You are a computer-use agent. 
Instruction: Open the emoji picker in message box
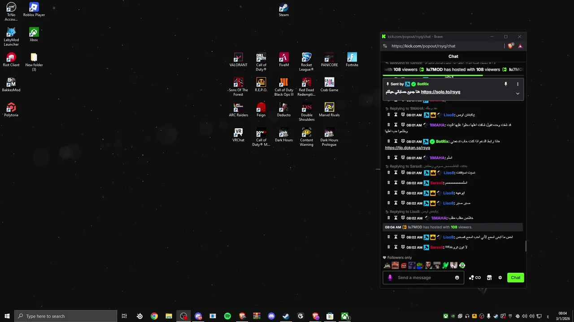457,278
